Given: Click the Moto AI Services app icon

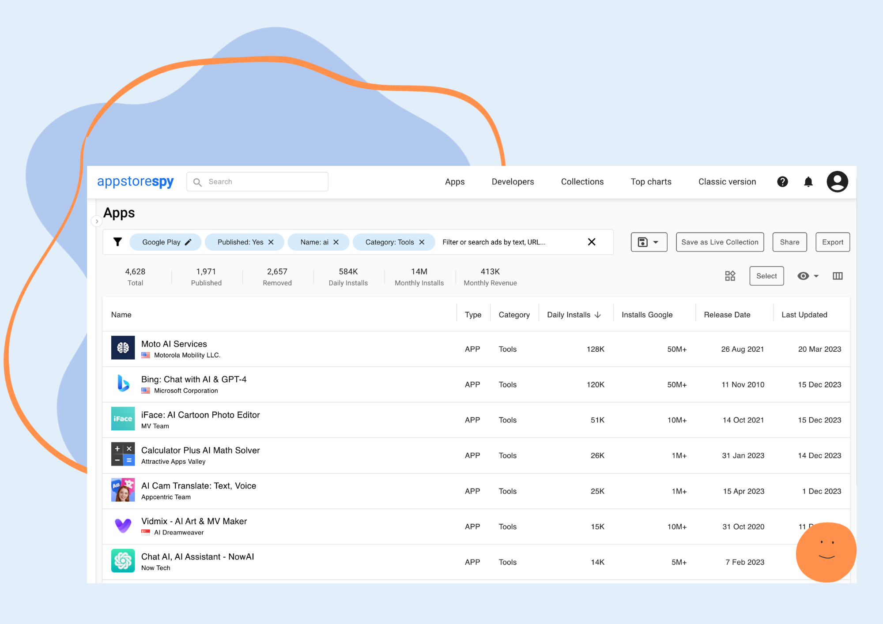Looking at the screenshot, I should [x=123, y=348].
